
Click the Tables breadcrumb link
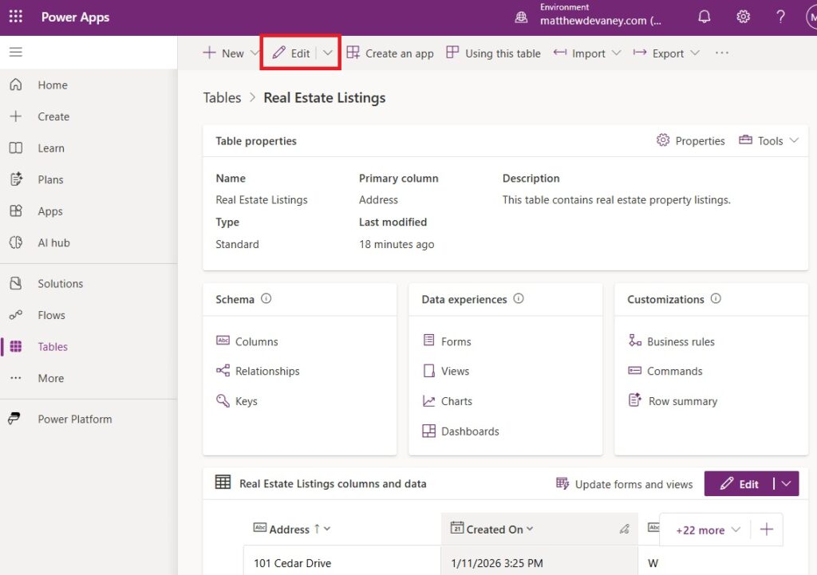[x=222, y=98]
